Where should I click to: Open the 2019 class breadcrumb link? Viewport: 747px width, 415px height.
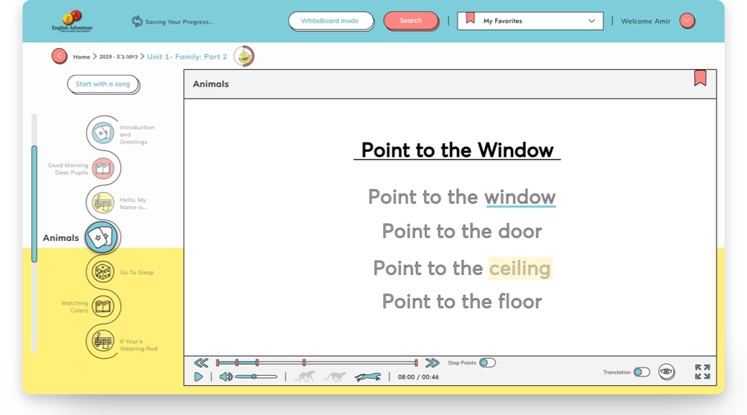coord(118,56)
